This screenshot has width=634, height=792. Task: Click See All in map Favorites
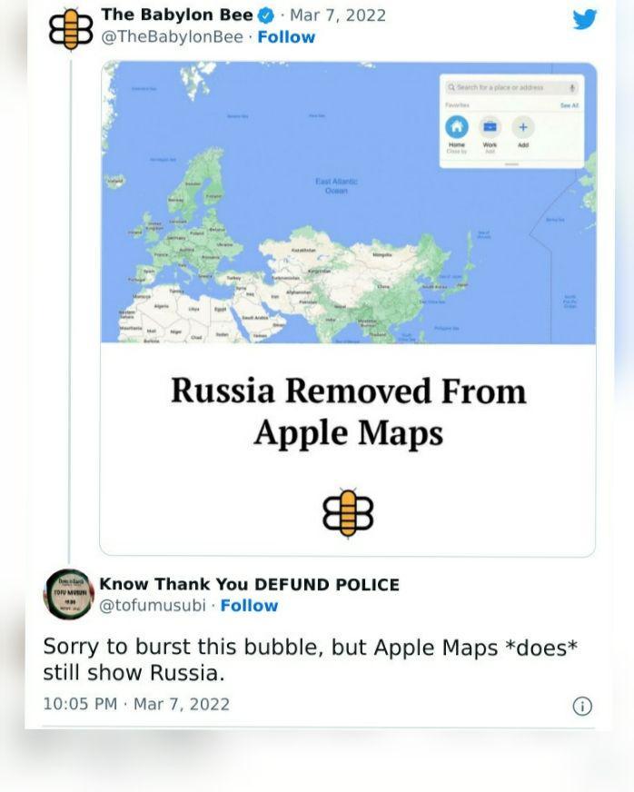570,105
